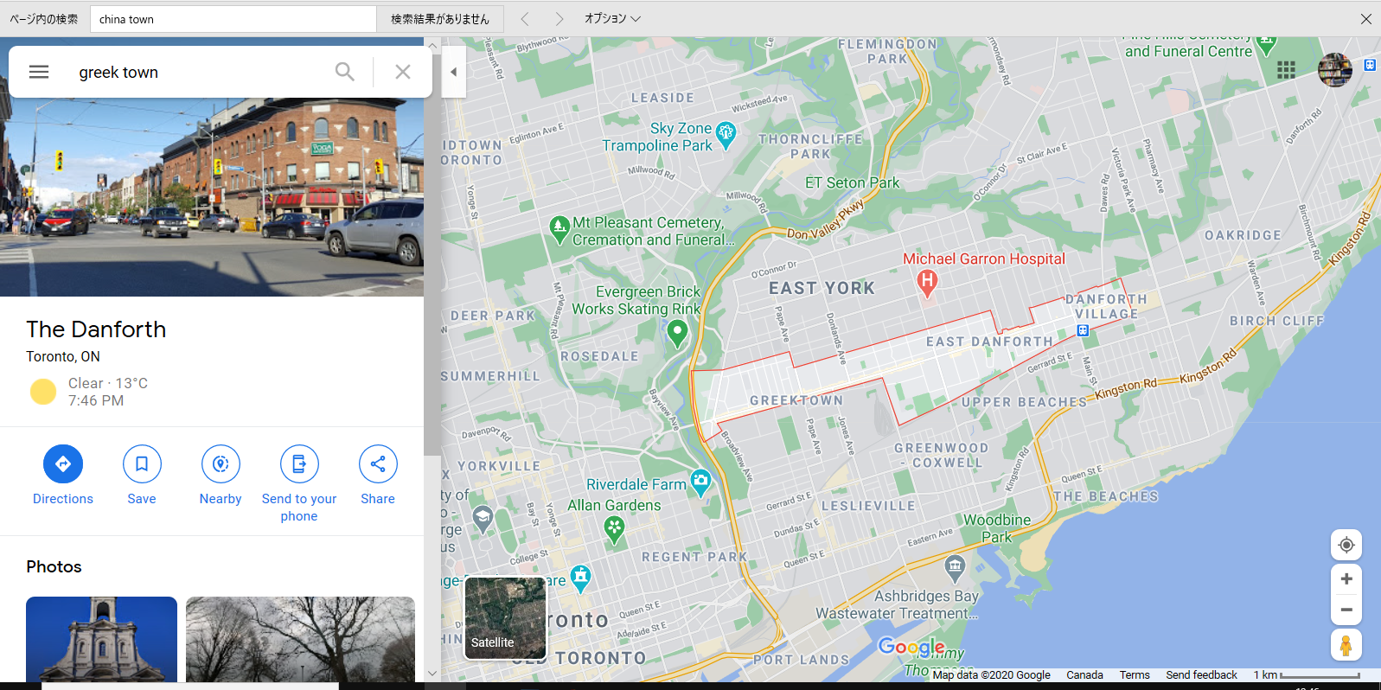
Task: Click the search magnifier icon
Action: pyautogui.click(x=344, y=72)
